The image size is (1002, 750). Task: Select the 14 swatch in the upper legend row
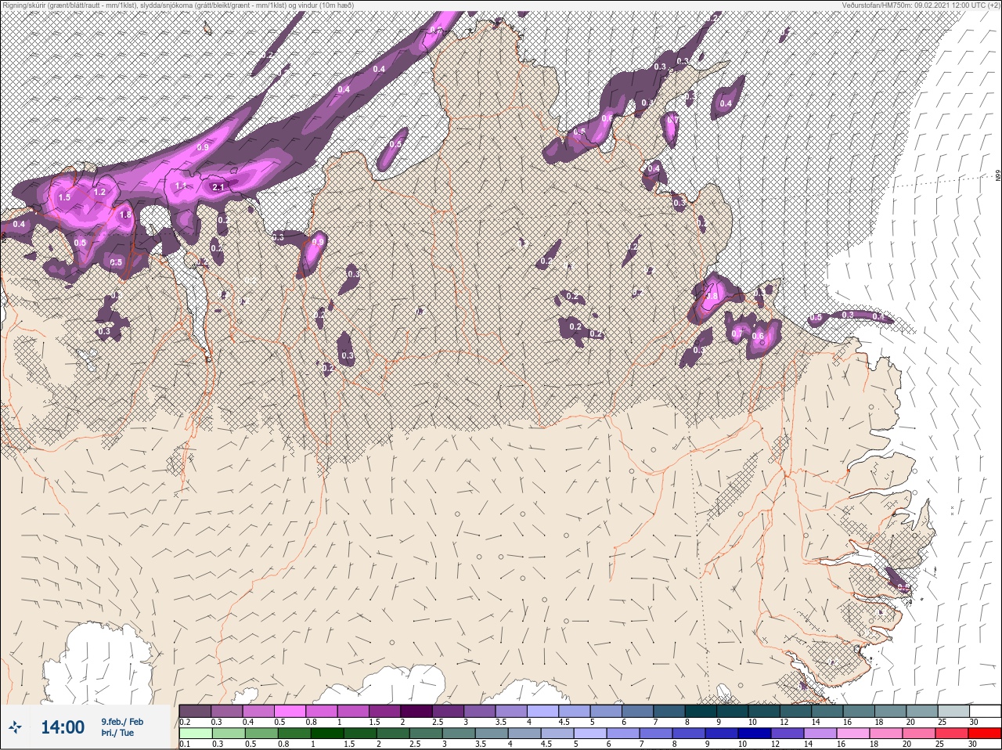827,711
